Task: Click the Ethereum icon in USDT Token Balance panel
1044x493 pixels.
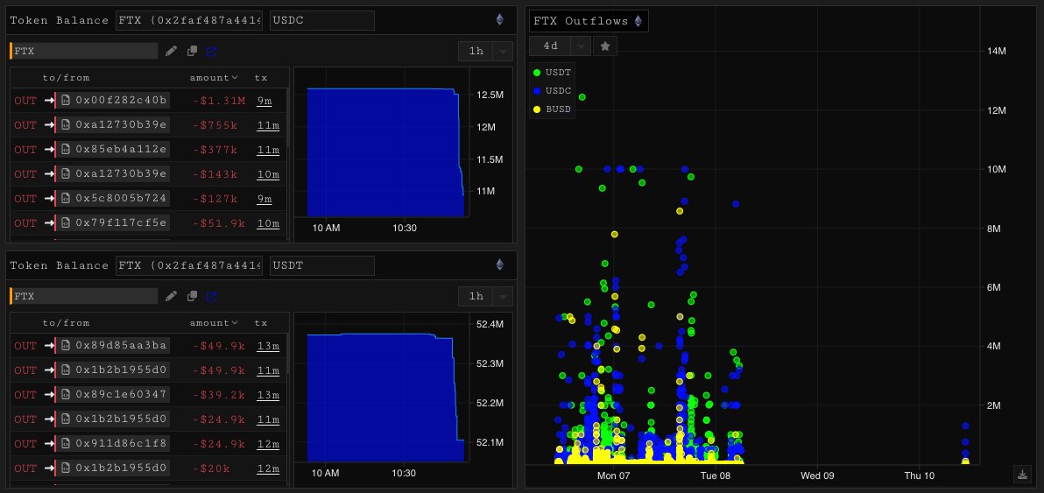Action: (499, 264)
